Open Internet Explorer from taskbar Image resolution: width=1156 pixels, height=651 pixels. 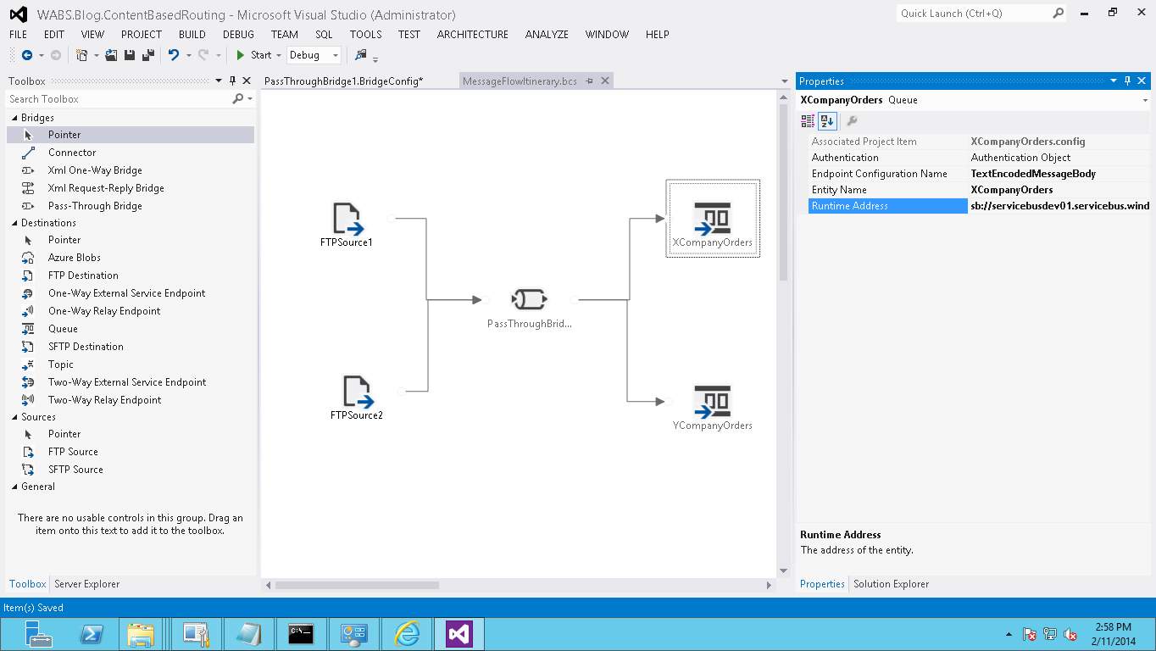tap(407, 633)
